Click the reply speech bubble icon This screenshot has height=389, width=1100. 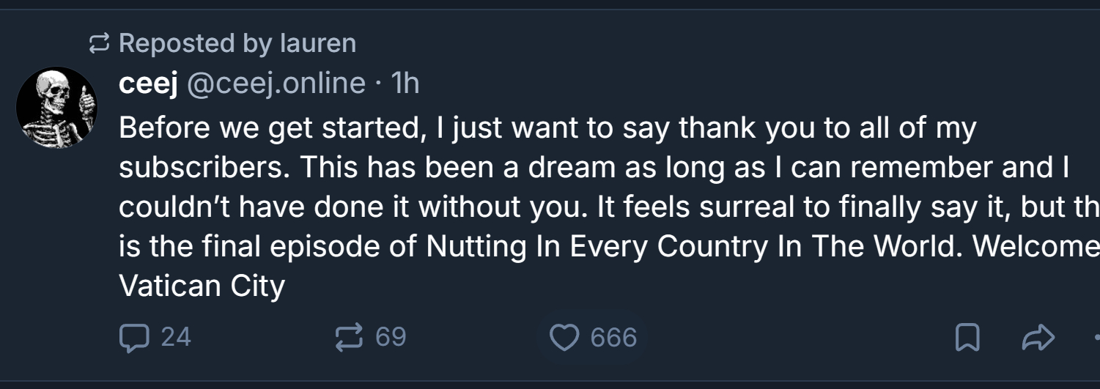click(133, 338)
